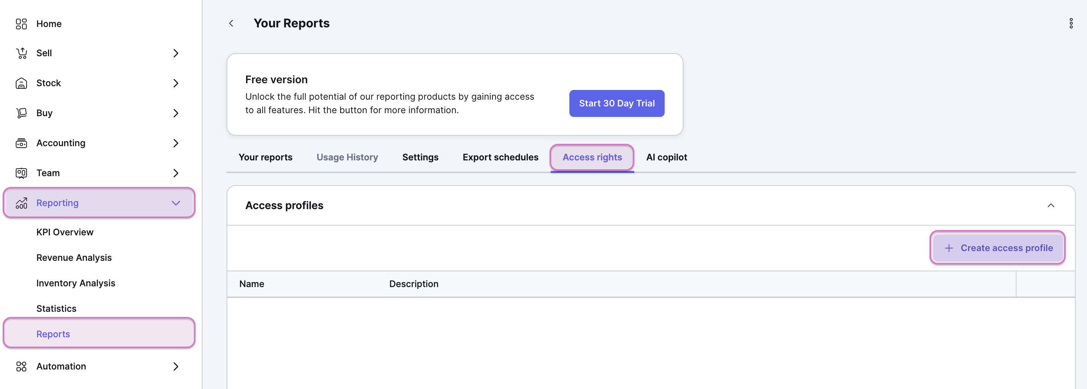1087x389 pixels.
Task: Click the Automation workflow icon
Action: point(21,367)
